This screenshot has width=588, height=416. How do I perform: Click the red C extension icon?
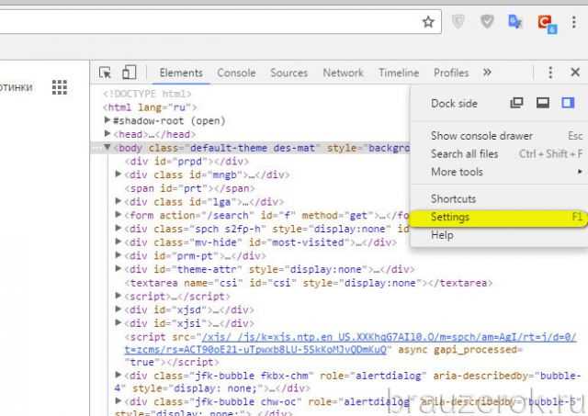tap(547, 23)
